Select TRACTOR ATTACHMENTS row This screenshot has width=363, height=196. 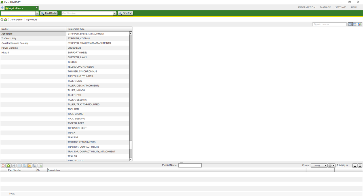point(98,142)
